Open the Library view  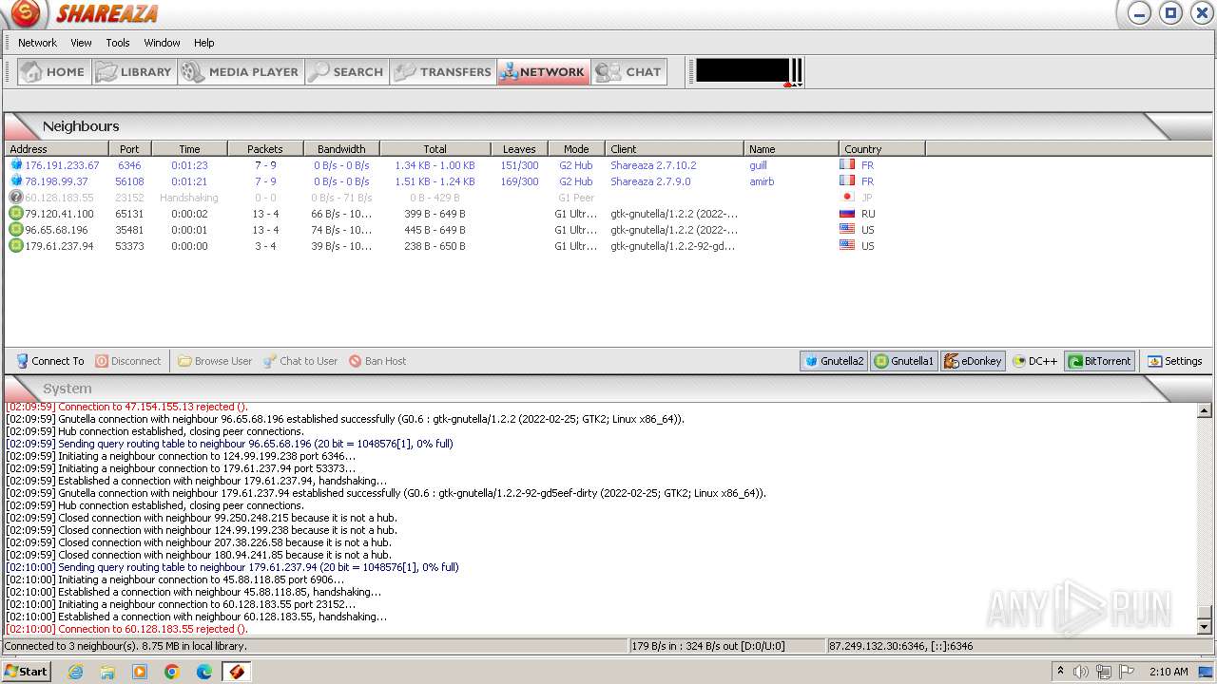[134, 71]
